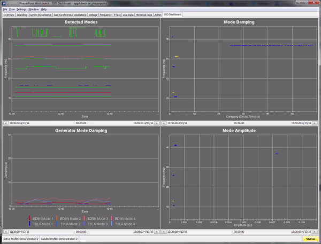Switch to the Frequency tab
The image size is (321, 244).
105,15
